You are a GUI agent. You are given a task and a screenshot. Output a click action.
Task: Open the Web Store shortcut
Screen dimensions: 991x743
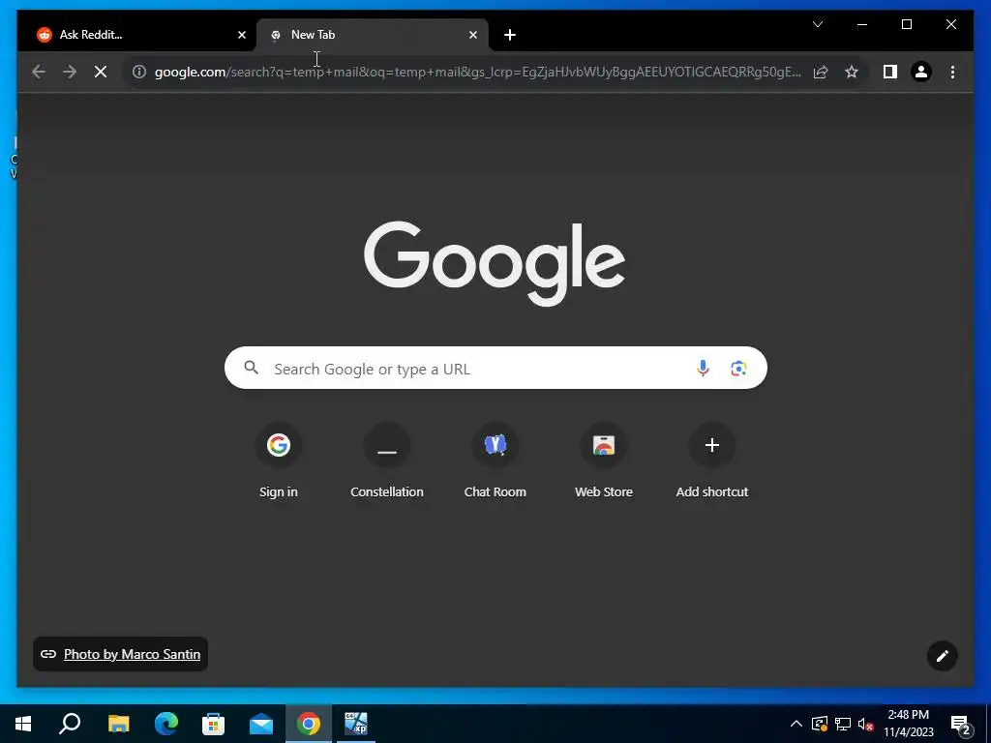604,461
